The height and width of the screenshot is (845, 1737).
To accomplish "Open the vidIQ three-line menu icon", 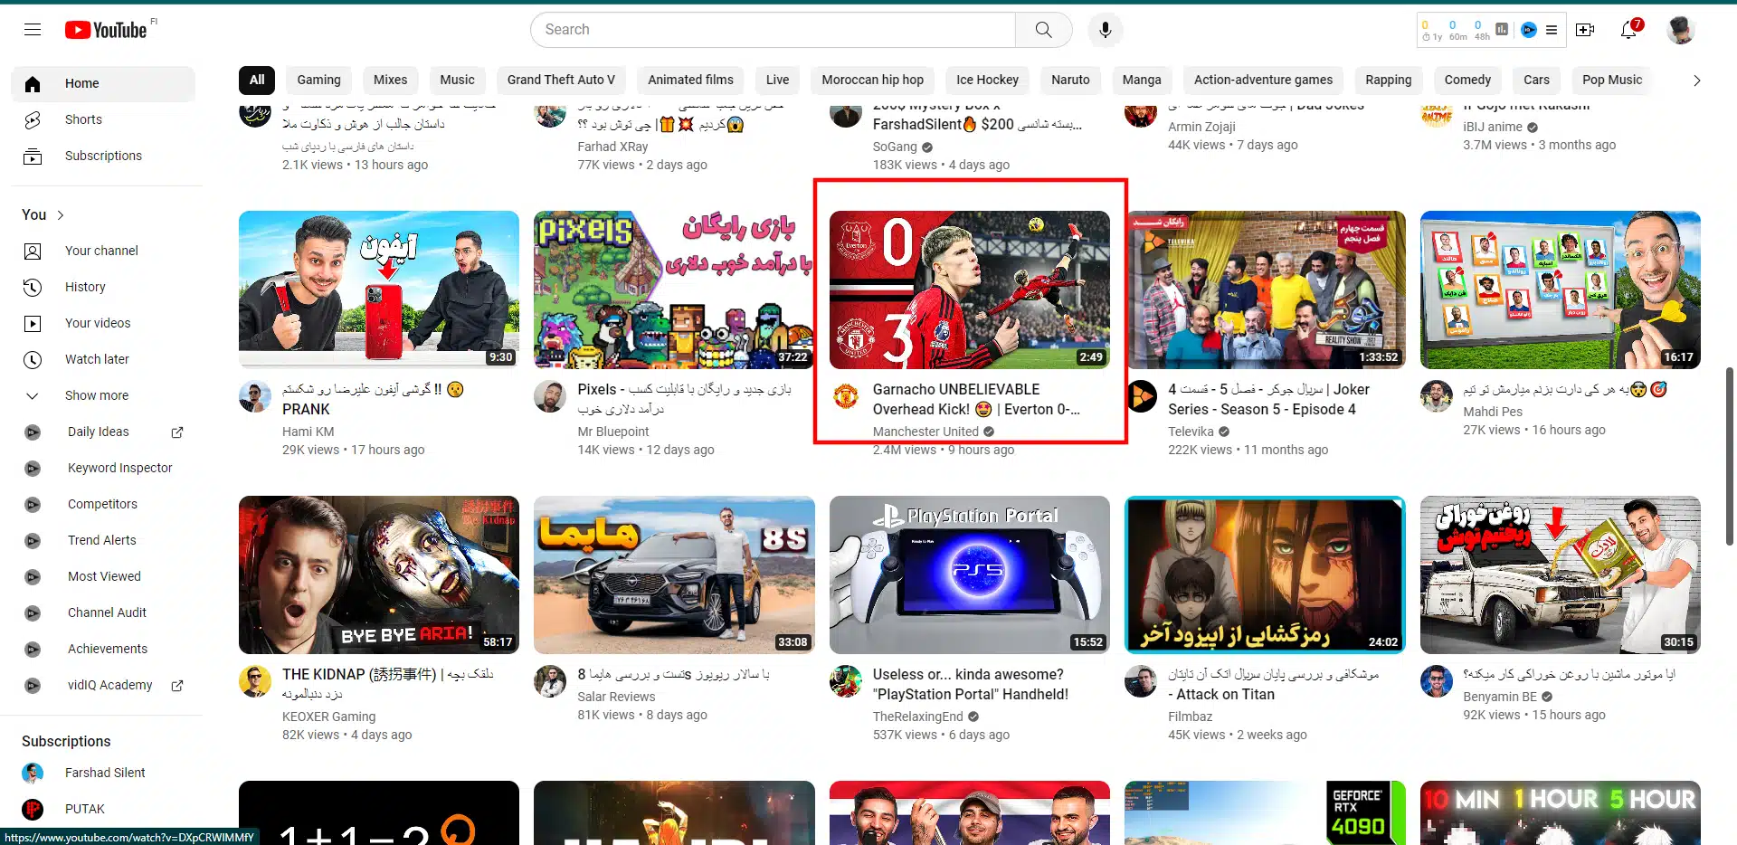I will 1552,30.
